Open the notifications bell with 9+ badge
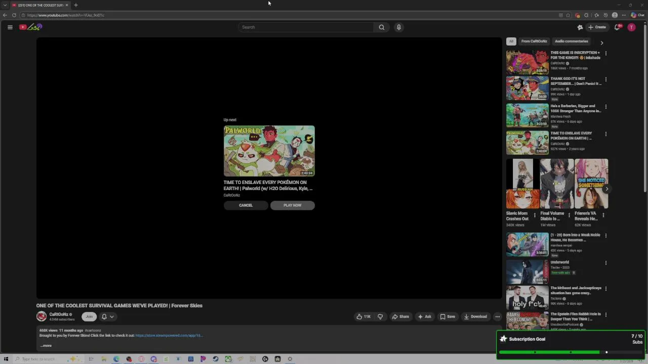Viewport: 648px width, 364px height. [617, 27]
